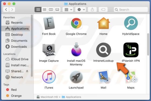Select the Mail app icon
Image resolution: width=151 pixels, height=101 pixels.
(104, 77)
